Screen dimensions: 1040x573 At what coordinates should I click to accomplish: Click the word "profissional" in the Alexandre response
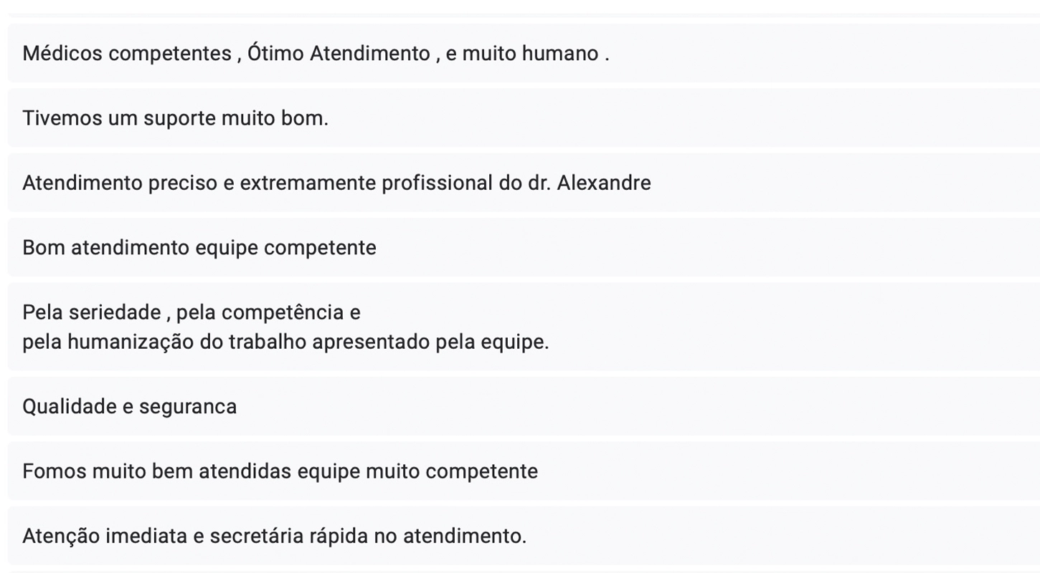coord(438,183)
